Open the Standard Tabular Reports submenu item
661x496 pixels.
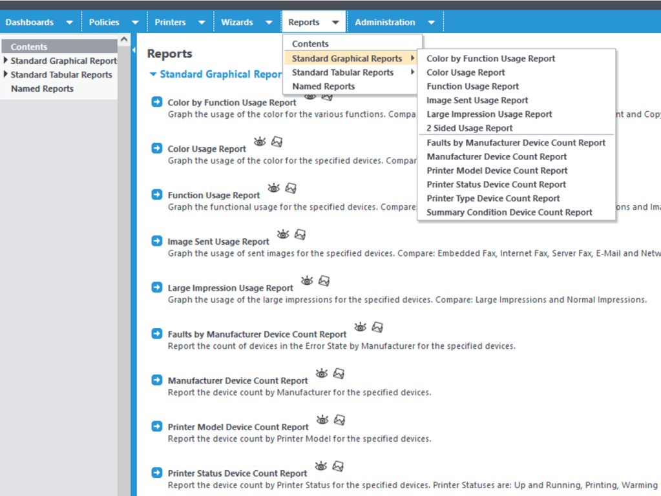342,72
